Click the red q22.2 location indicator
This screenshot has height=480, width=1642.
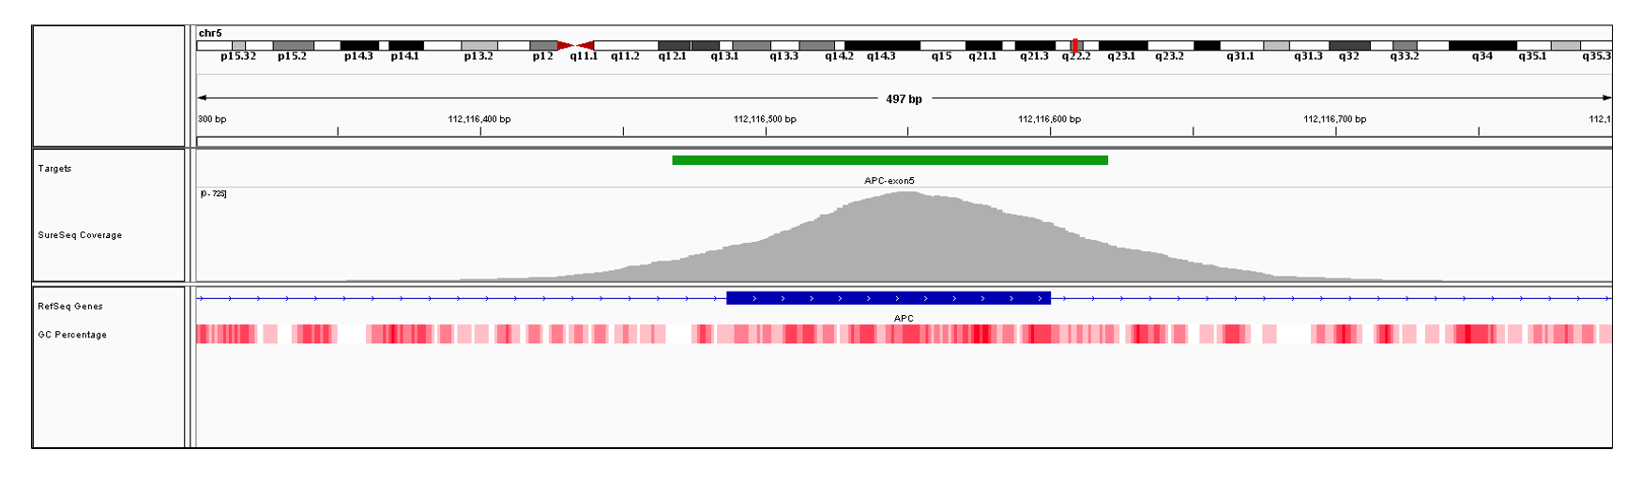click(1074, 45)
